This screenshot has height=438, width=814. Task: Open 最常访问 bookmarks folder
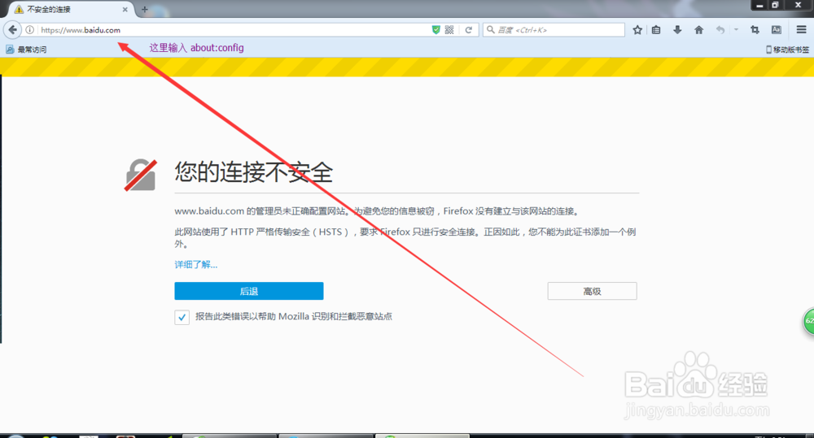tap(26, 50)
